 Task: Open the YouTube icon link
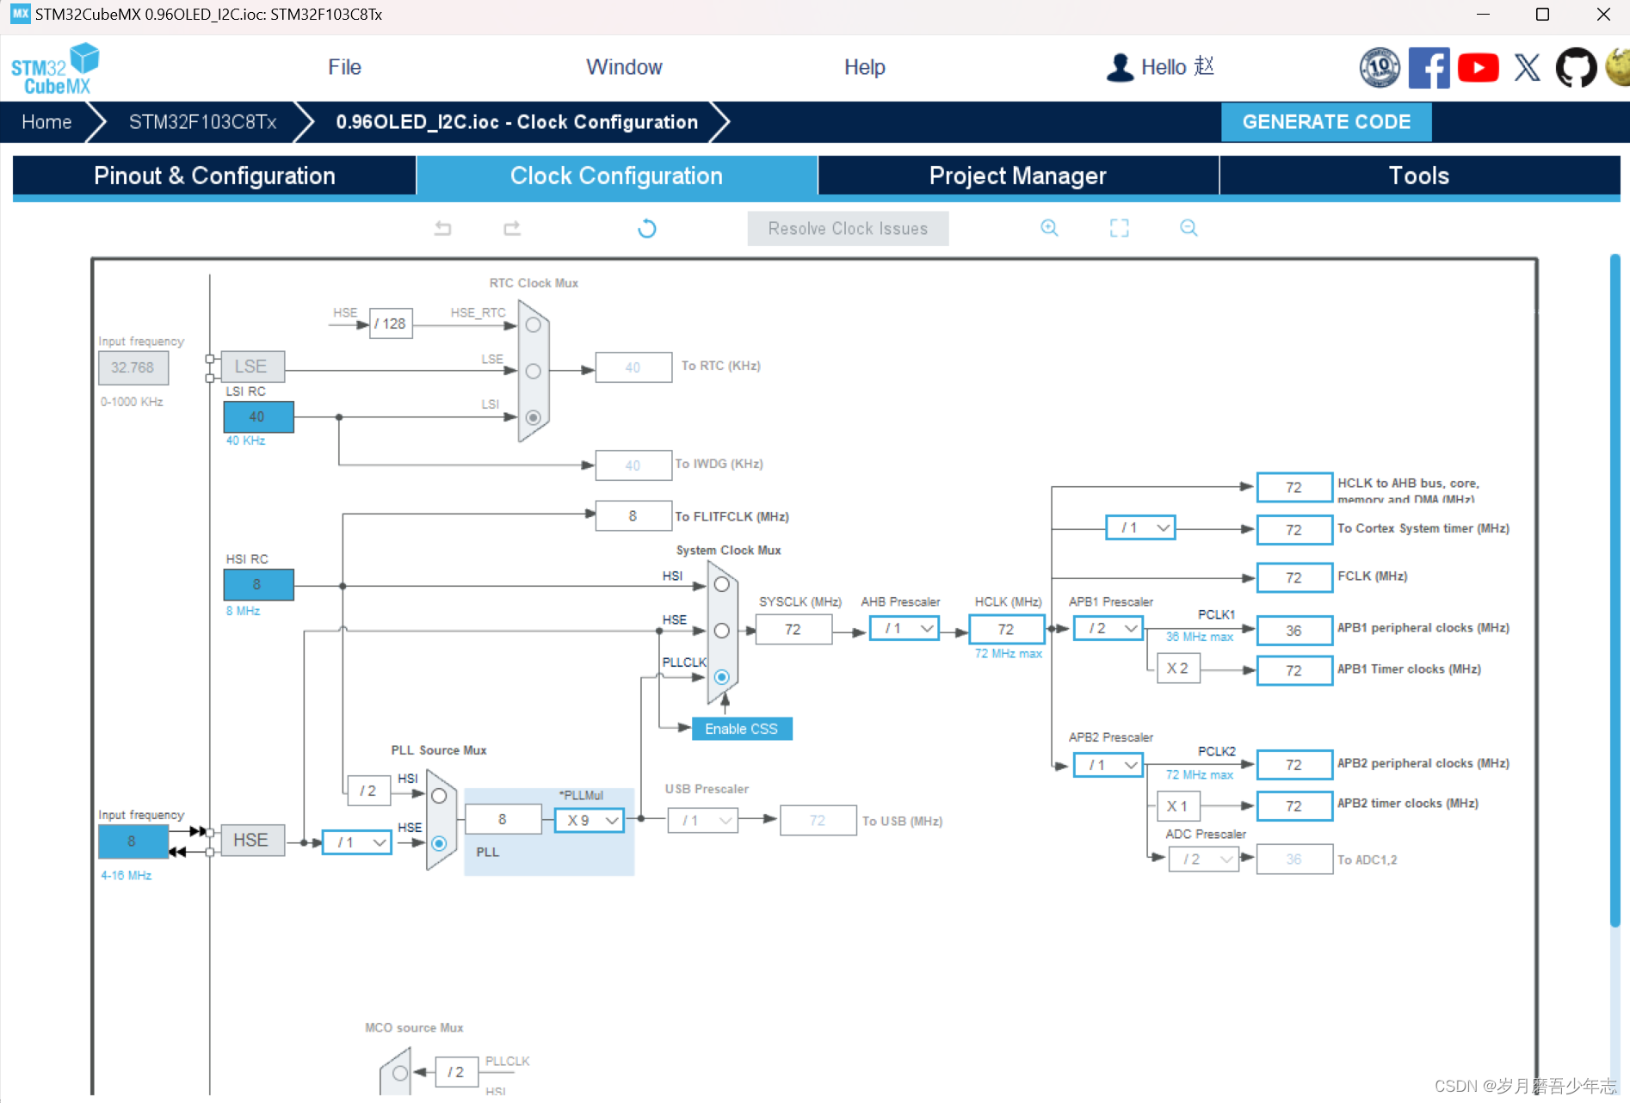pos(1478,67)
